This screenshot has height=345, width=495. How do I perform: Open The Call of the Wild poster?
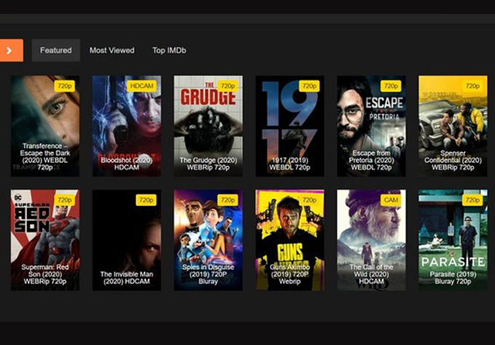371,240
